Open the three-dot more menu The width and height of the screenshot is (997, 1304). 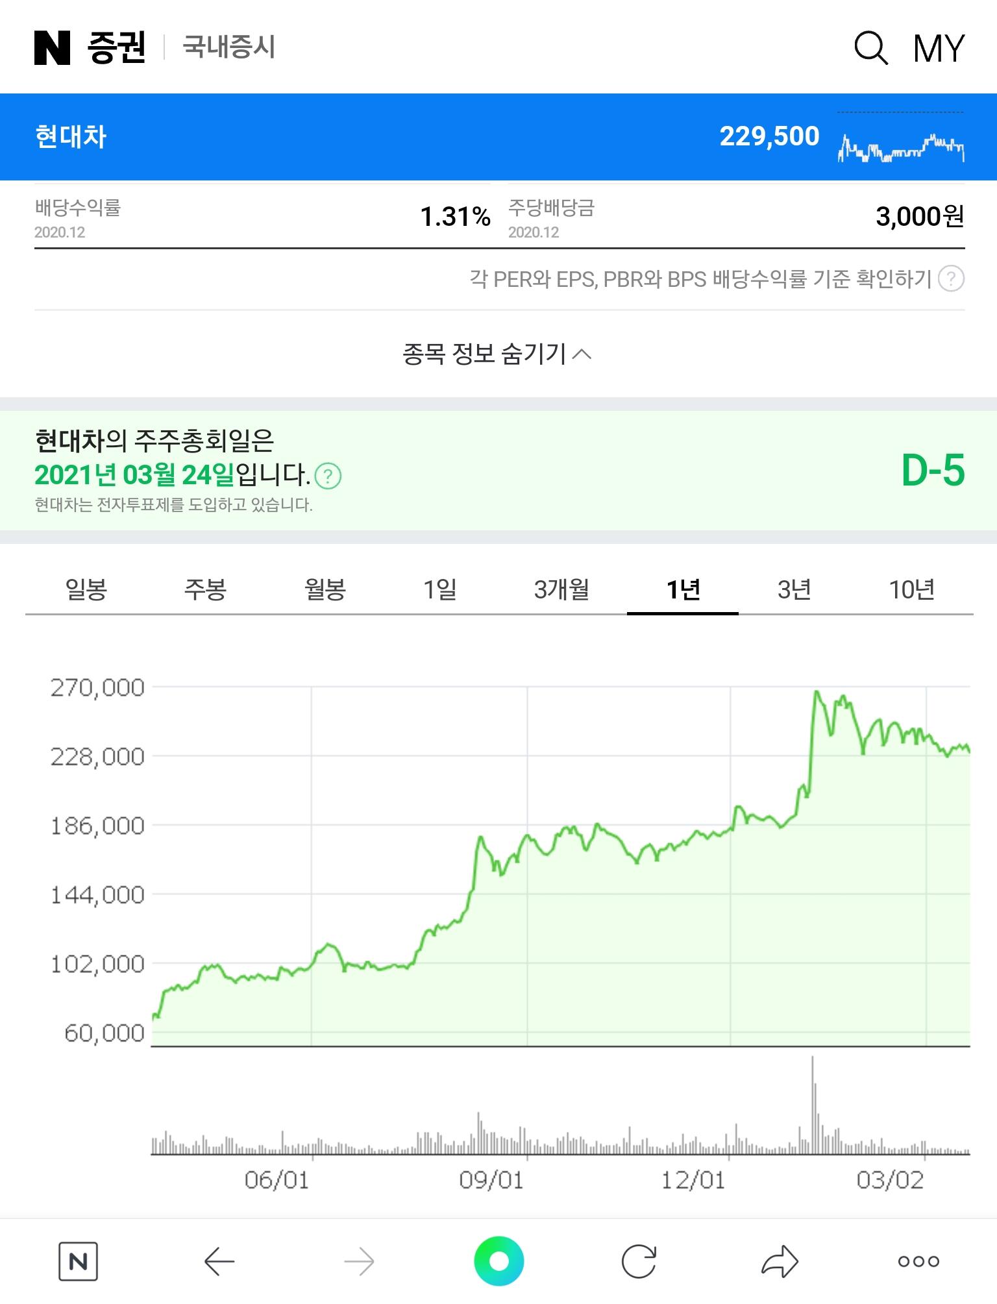(918, 1261)
